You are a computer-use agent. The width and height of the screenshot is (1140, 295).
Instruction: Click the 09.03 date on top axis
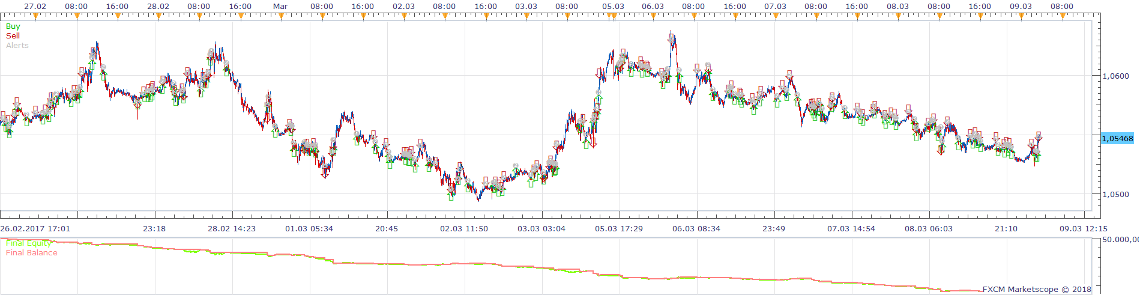(1021, 7)
